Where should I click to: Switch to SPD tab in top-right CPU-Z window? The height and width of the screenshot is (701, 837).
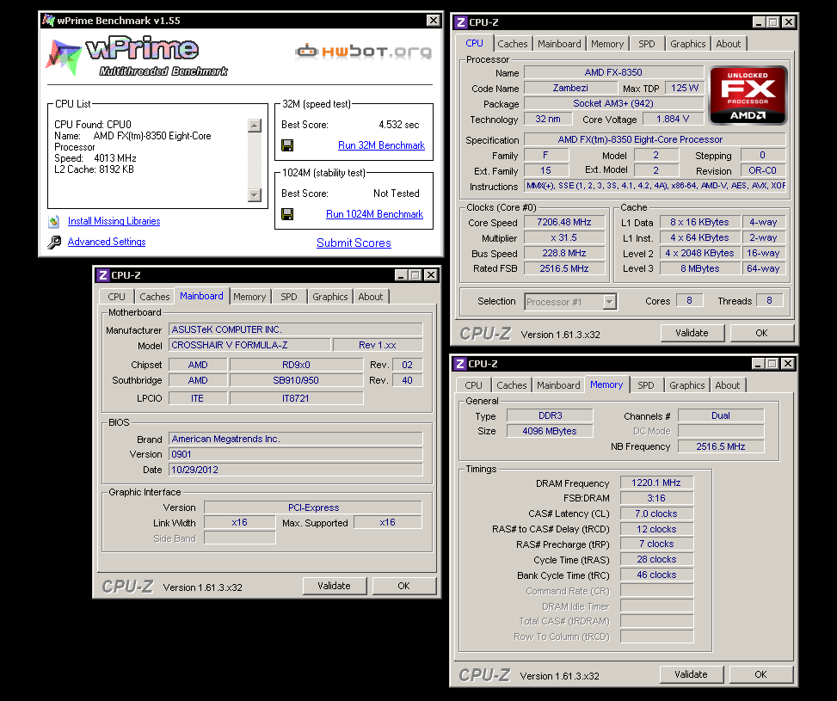tap(647, 44)
